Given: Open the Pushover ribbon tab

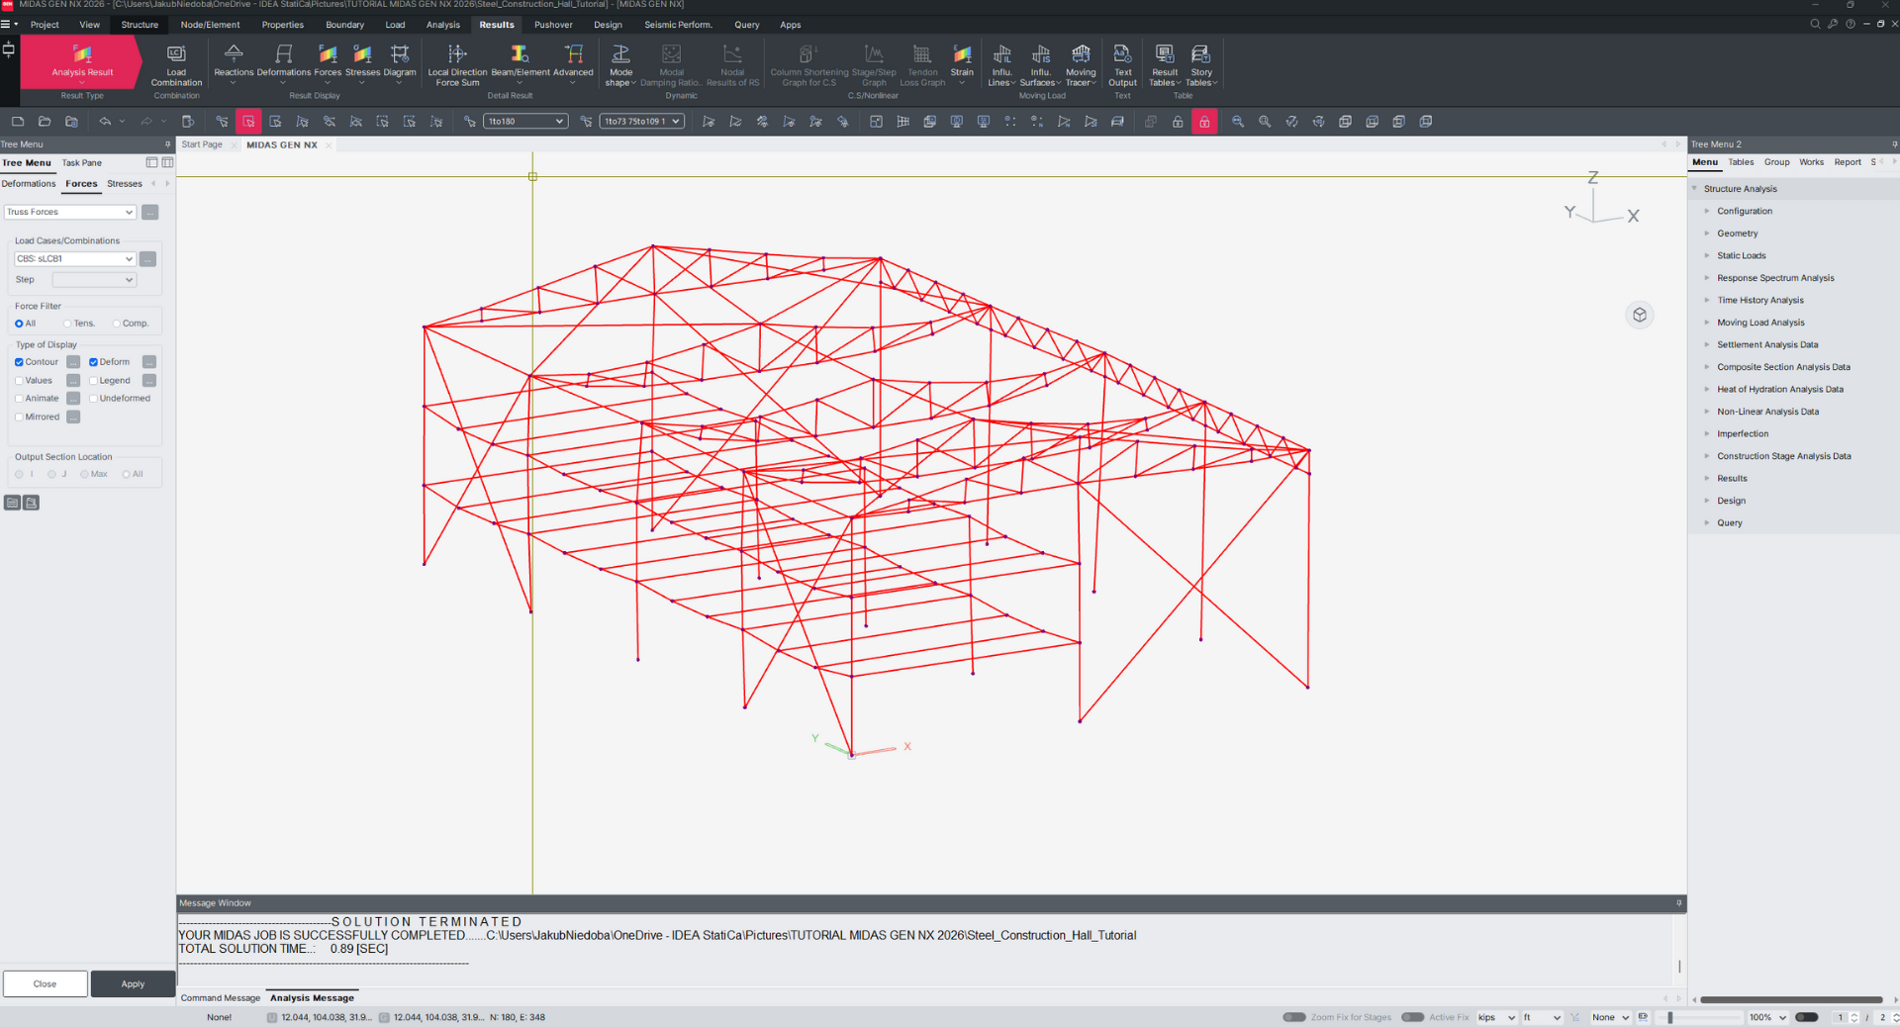Looking at the screenshot, I should [x=553, y=25].
